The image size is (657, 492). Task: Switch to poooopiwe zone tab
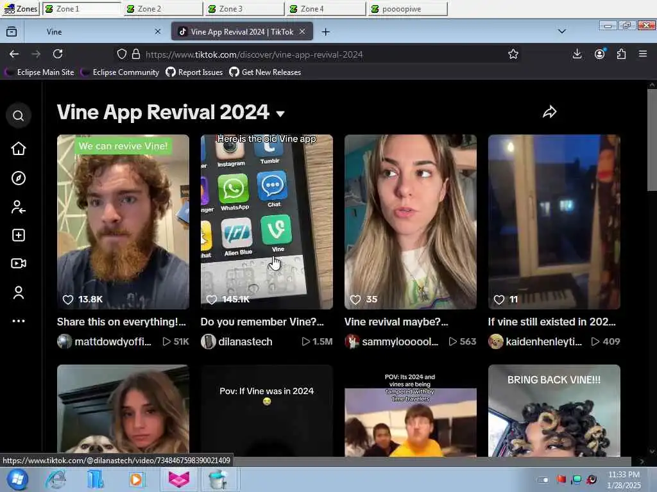407,9
